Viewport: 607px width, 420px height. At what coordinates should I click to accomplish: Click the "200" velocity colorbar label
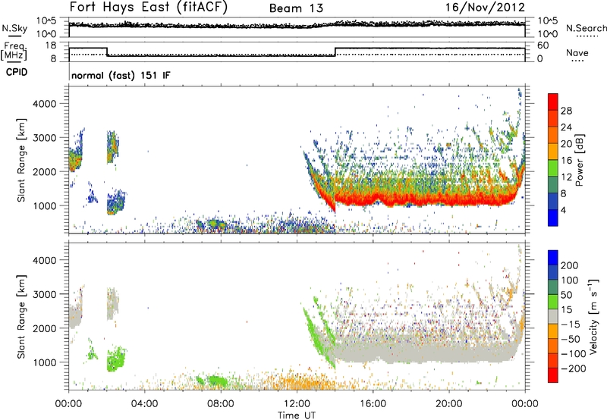[570, 265]
